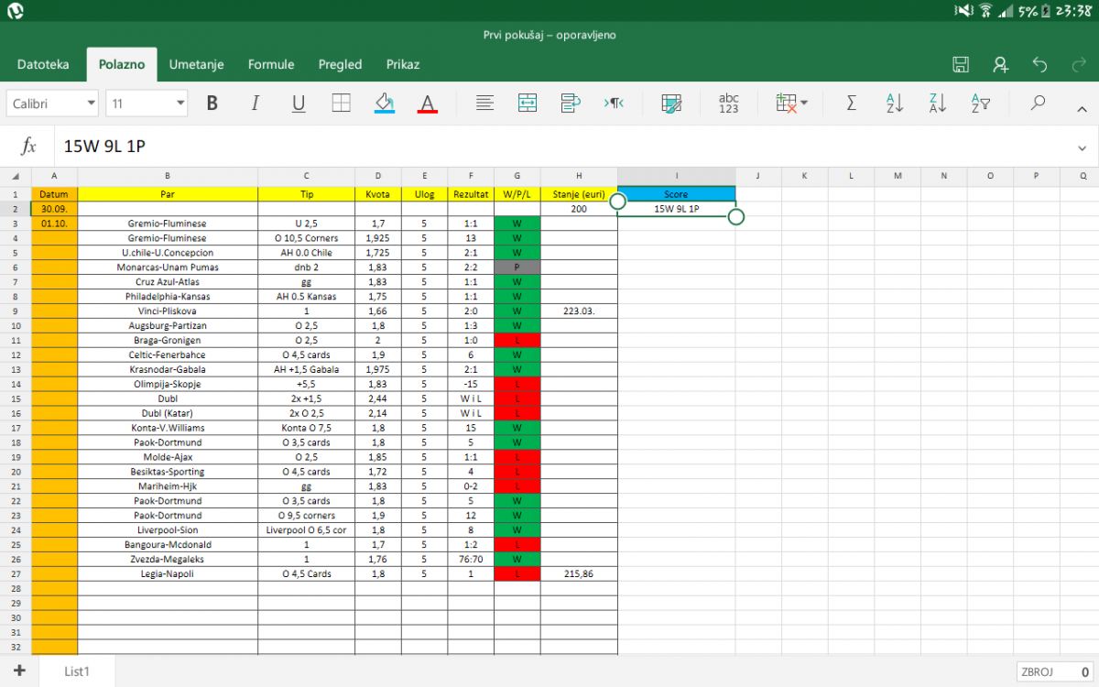
Task: Click the AutoSum sigma icon
Action: click(851, 104)
